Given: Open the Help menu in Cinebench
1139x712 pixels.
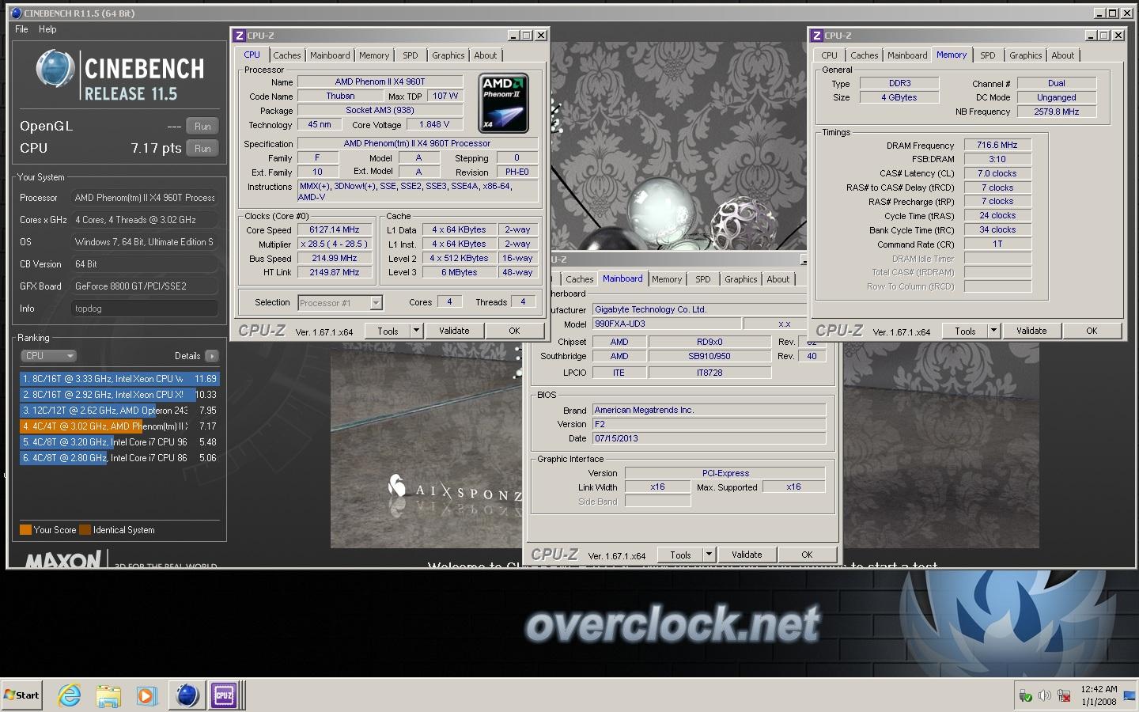Looking at the screenshot, I should (x=47, y=29).
